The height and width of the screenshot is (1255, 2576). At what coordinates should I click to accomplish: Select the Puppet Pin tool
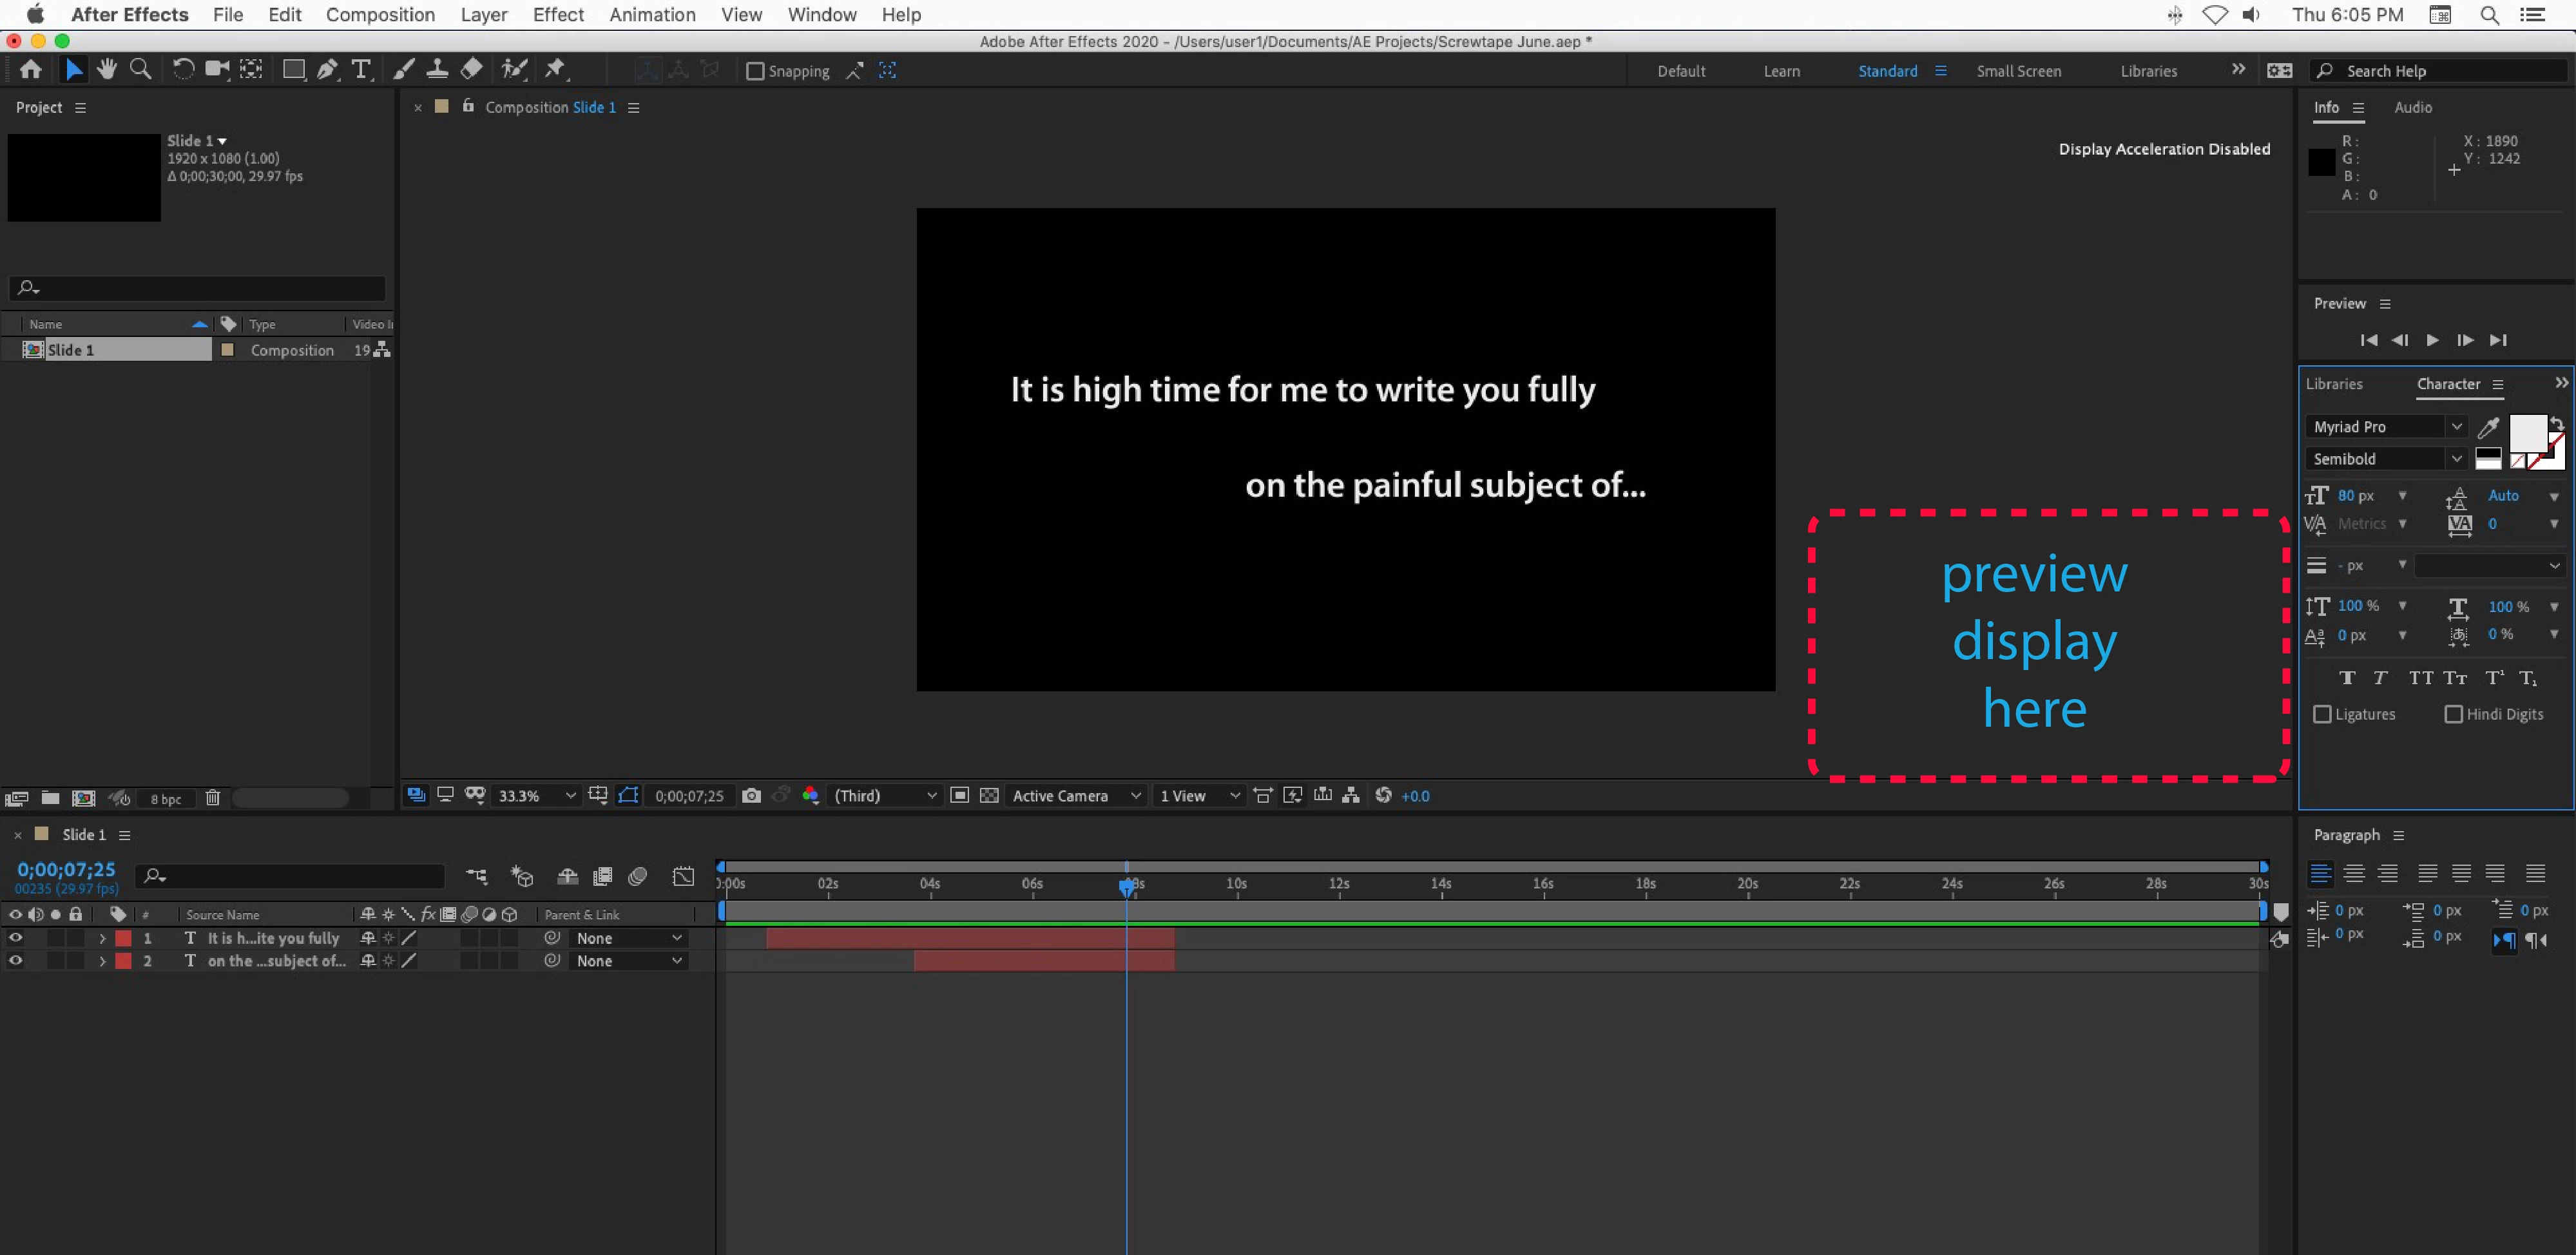(x=555, y=70)
